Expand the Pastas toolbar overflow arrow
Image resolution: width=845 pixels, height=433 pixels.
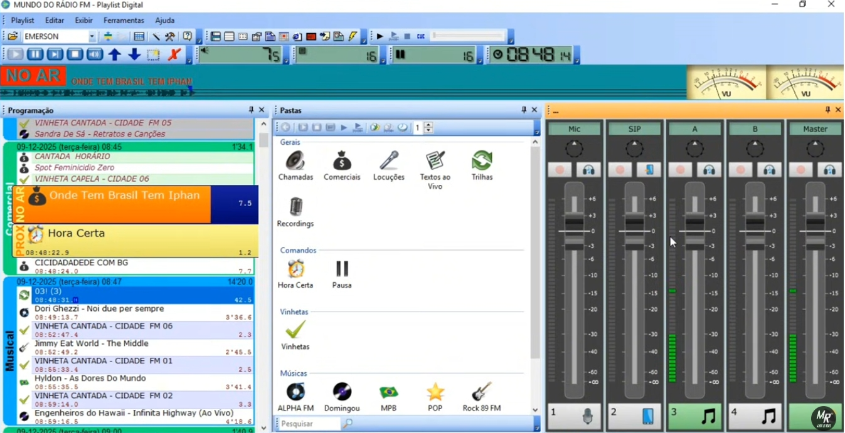click(x=536, y=131)
